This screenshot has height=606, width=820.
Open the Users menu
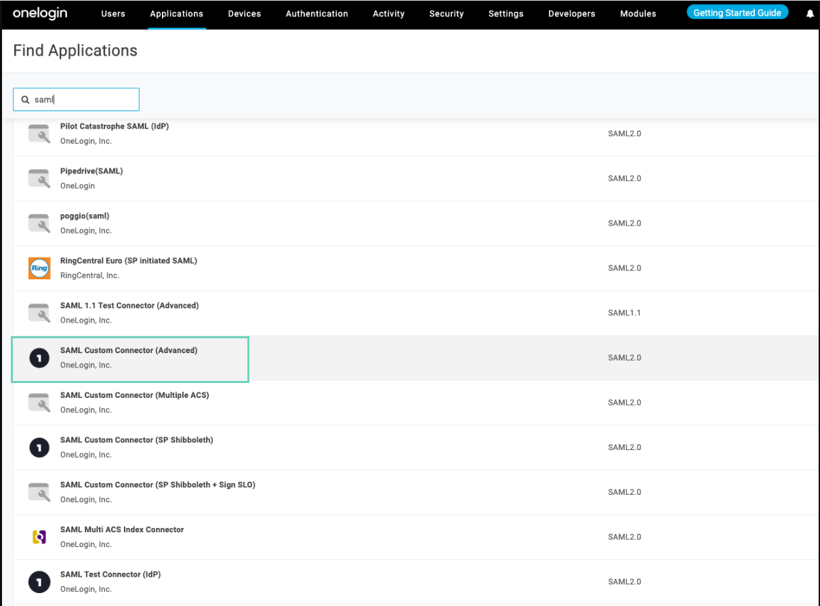[113, 14]
